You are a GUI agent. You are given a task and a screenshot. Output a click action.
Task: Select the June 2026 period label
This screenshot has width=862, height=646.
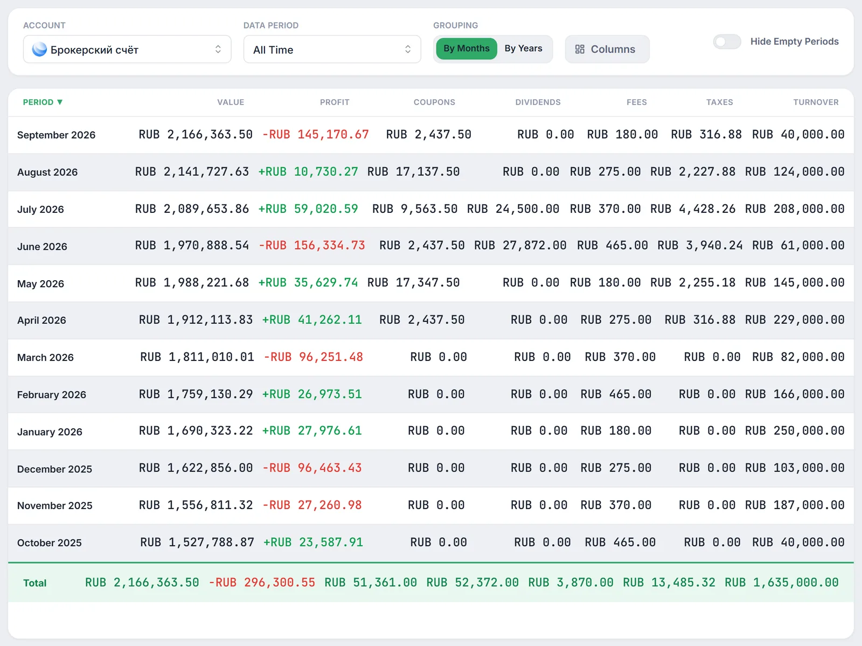pos(42,246)
